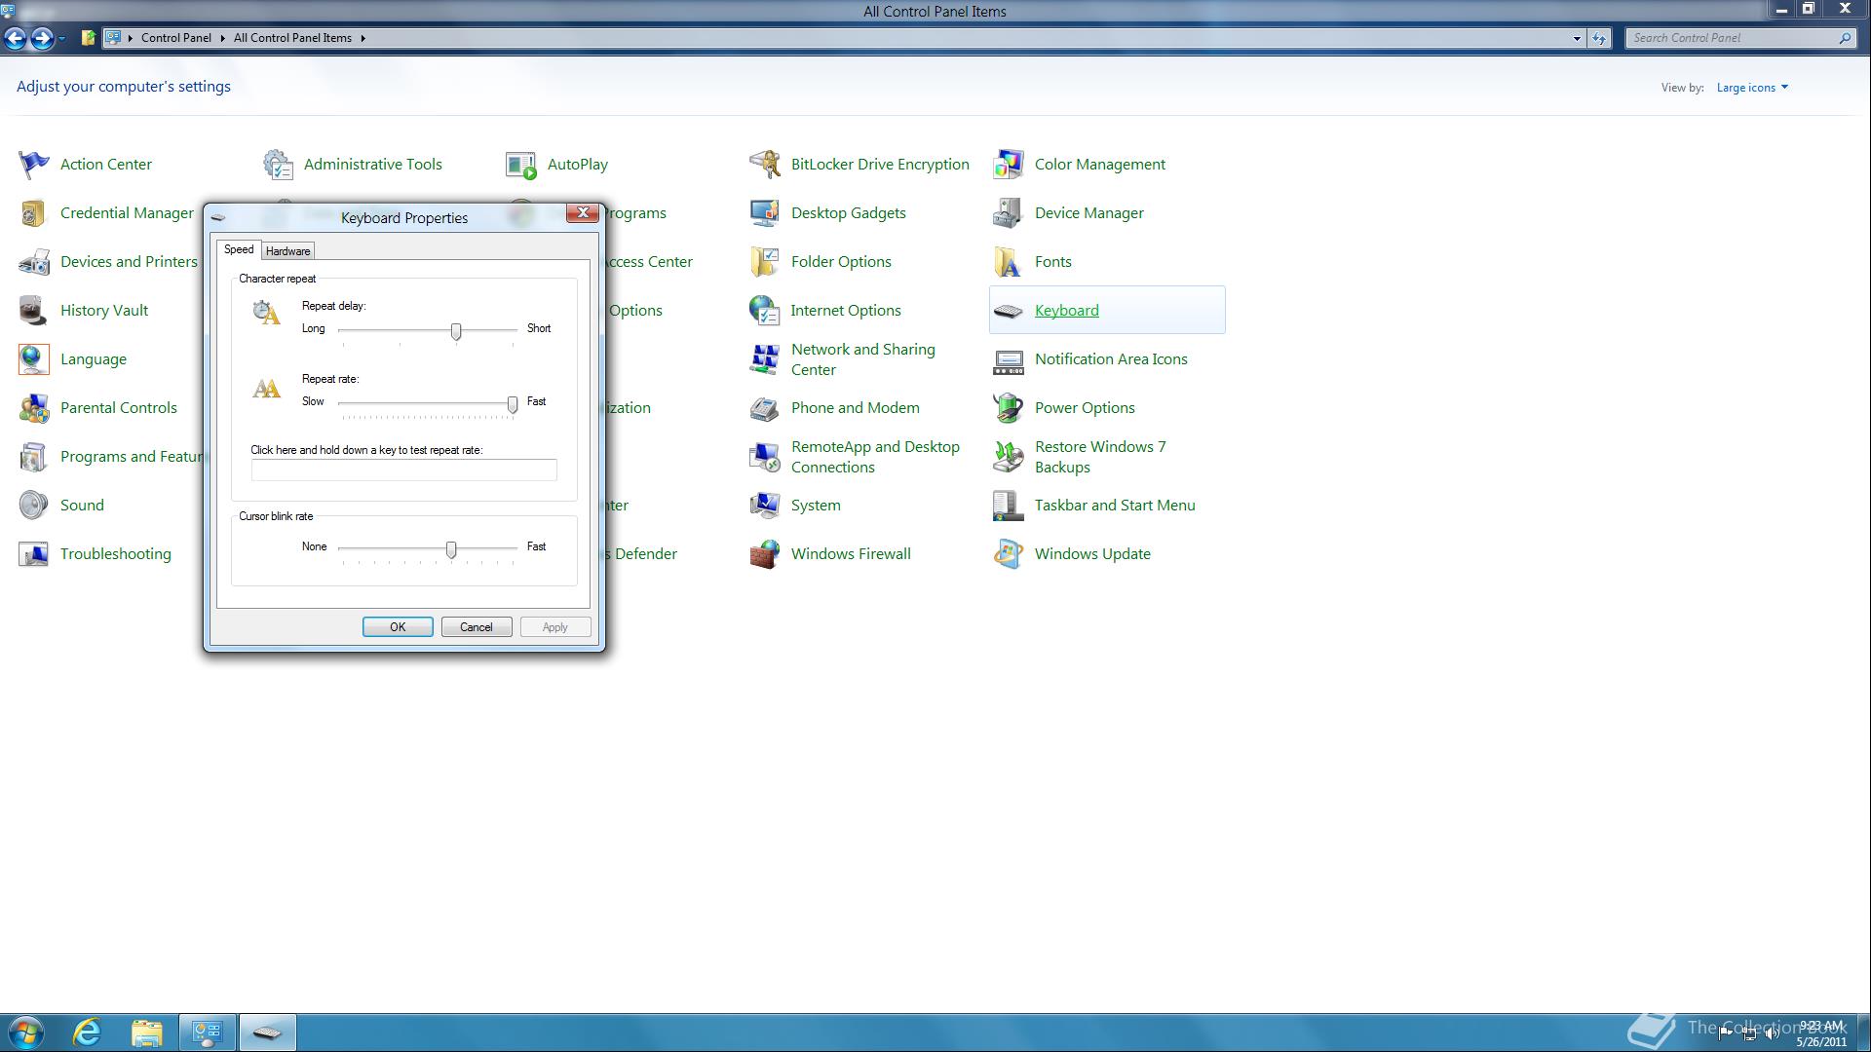
Task: Launch Internet Explorer from the taskbar
Action: 88,1033
